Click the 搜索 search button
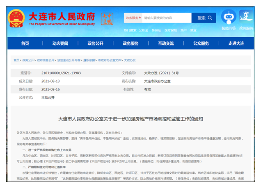This screenshot has height=188, width=261. tap(204, 18)
